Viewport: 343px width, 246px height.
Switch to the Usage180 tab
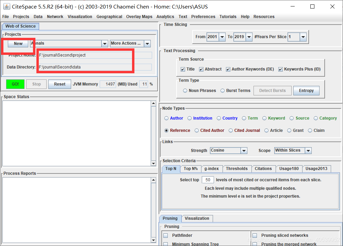click(x=289, y=169)
